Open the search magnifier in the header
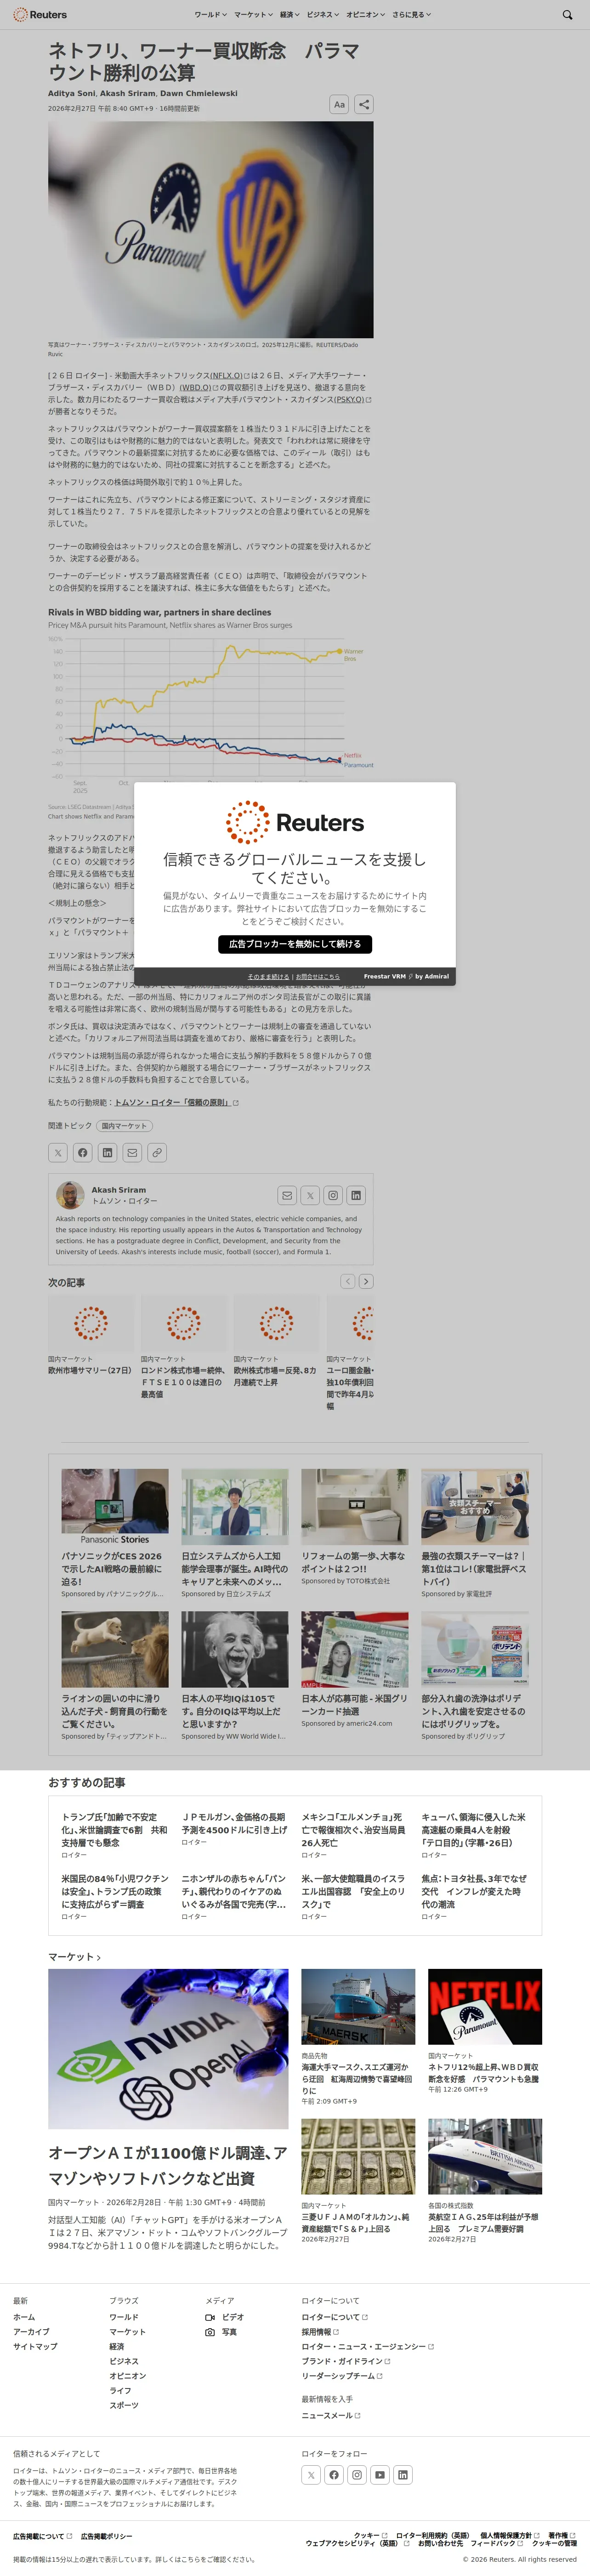The height and width of the screenshot is (2576, 590). 567,15
